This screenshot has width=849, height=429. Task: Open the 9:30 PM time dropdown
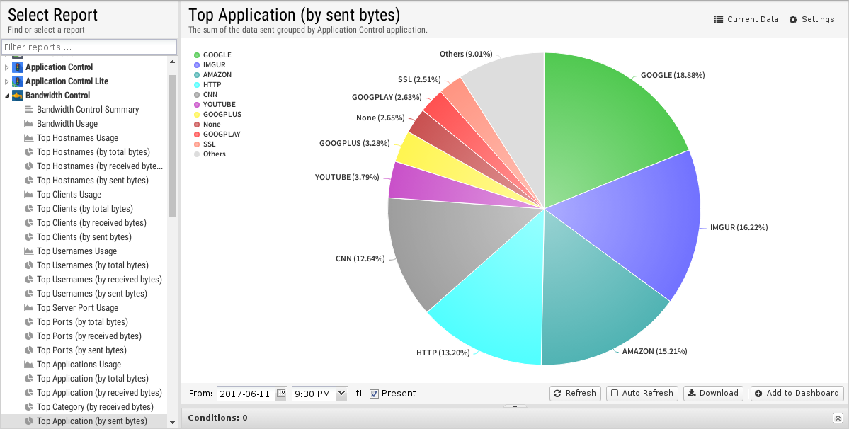342,394
